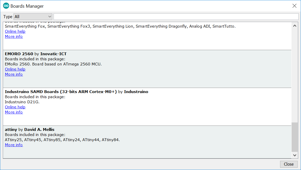Open More info for EMORO 2560
301x170 pixels.
click(14, 74)
